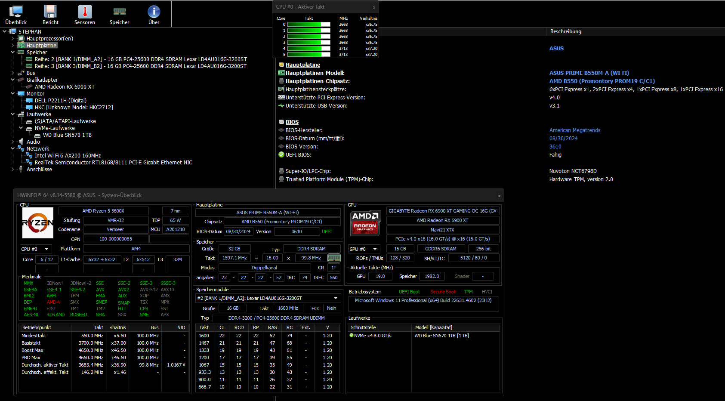Open the ASUS manufacturer link

(556, 48)
